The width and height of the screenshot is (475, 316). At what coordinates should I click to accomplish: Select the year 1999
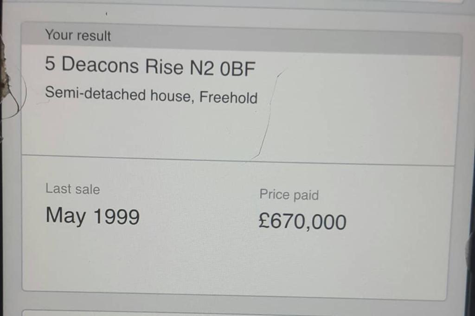click(116, 217)
